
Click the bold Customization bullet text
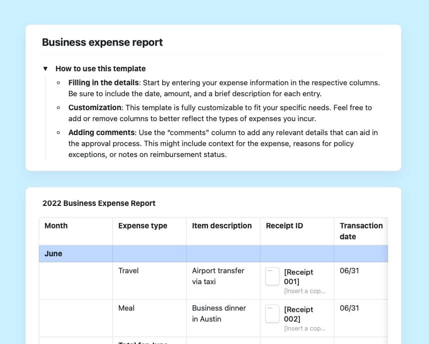[x=95, y=108]
